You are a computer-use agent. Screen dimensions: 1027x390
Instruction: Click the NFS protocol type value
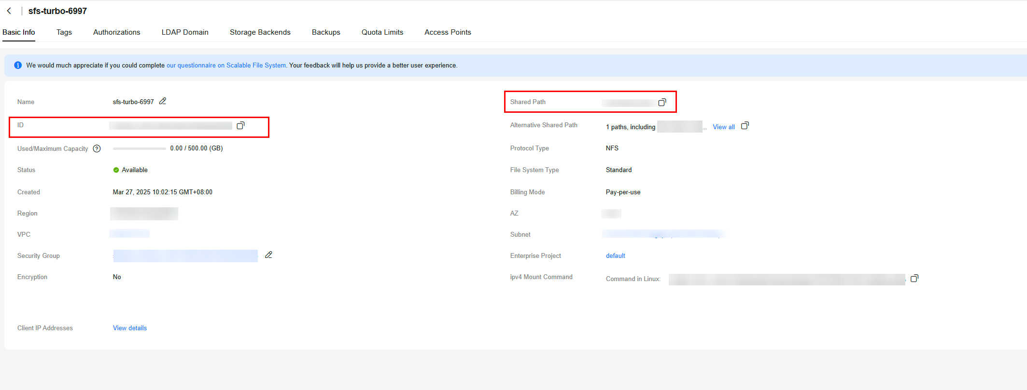coord(612,148)
